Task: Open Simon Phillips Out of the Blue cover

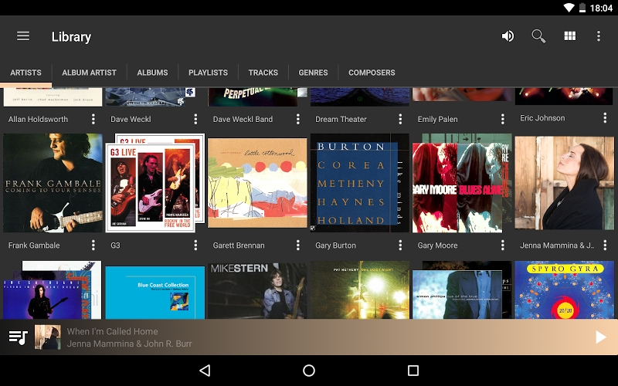Action: tap(462, 290)
